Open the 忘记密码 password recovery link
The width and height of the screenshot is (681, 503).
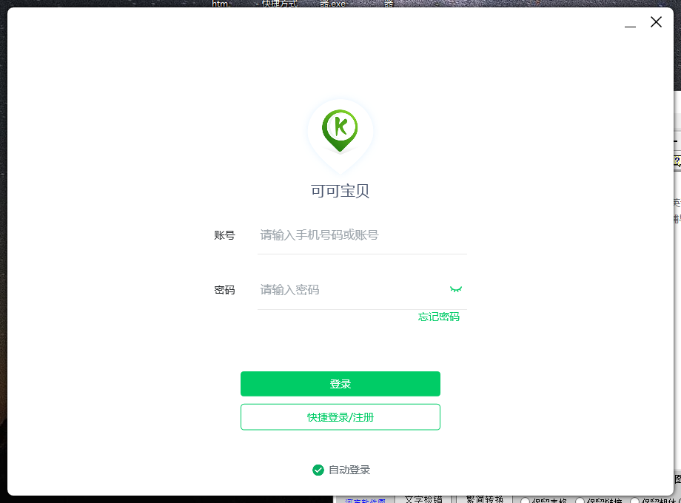point(439,317)
